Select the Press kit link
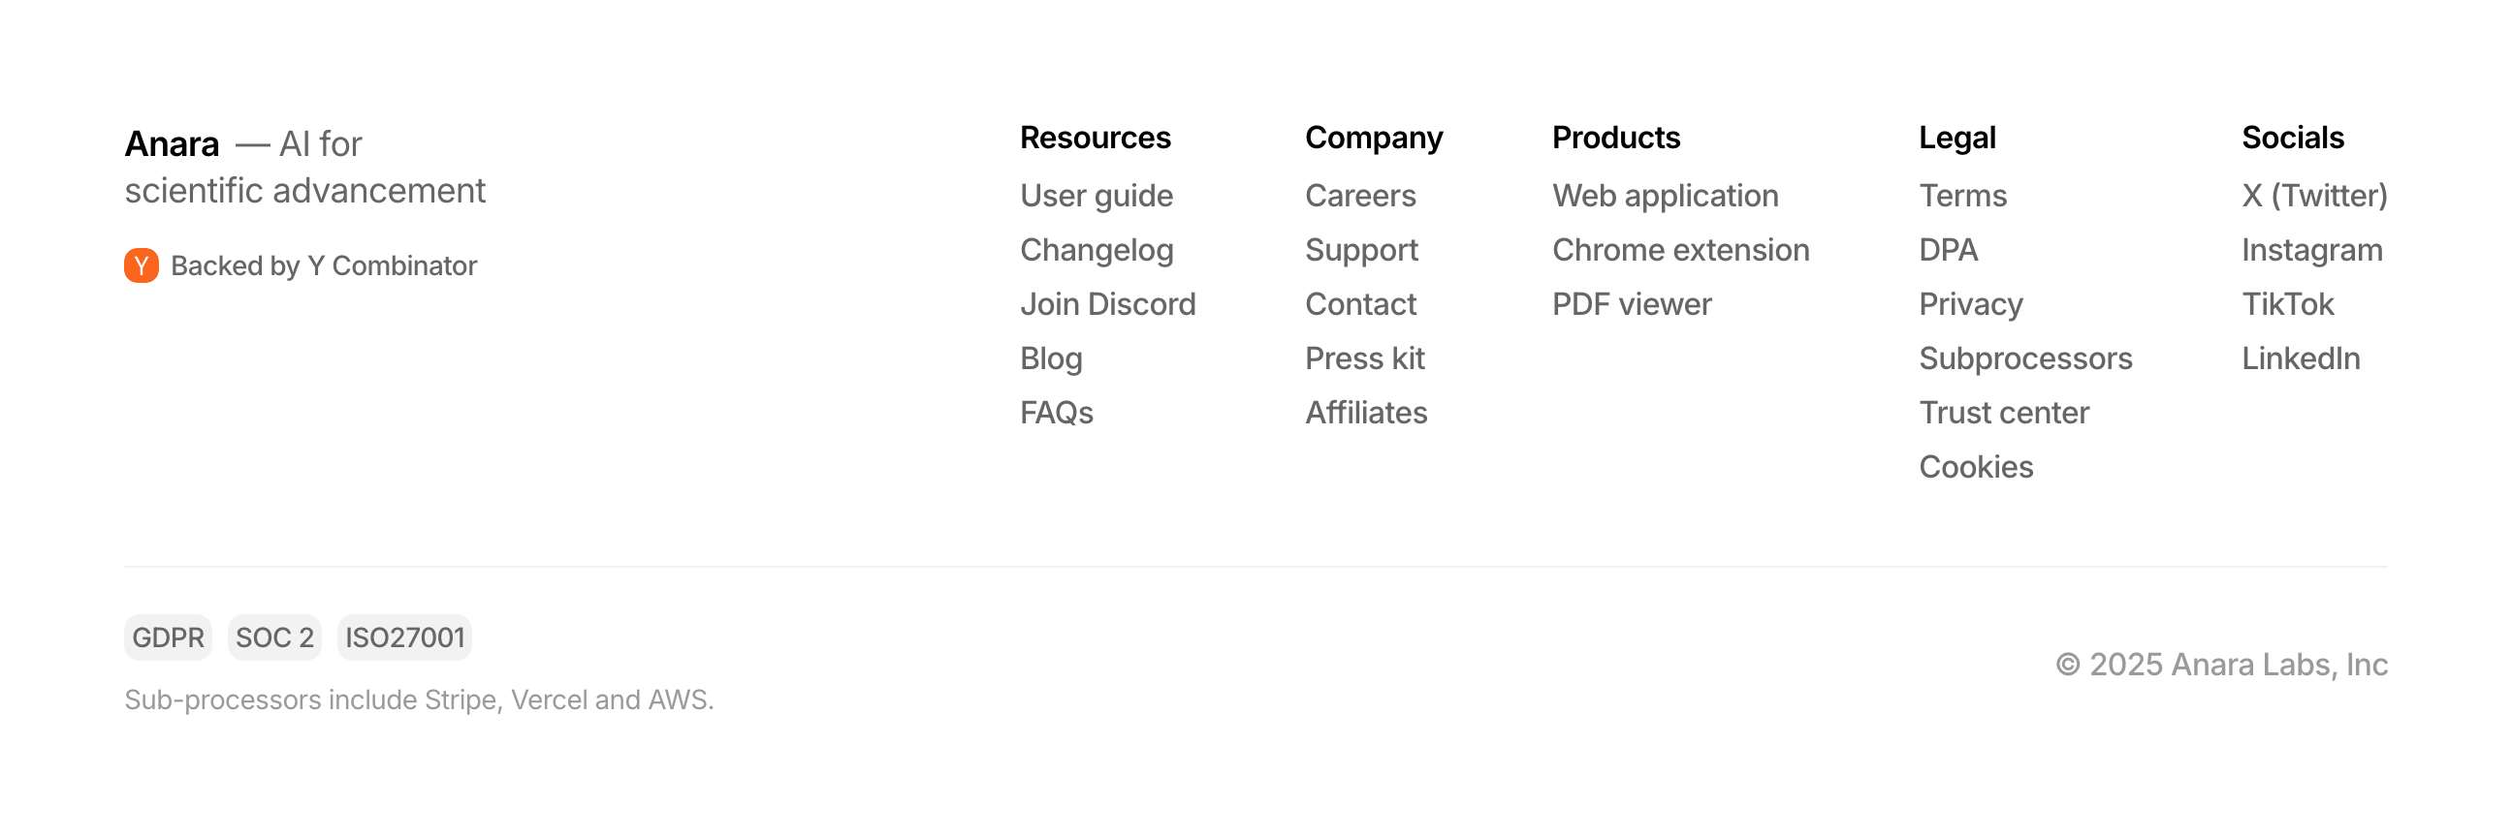2512x839 pixels. [1364, 358]
